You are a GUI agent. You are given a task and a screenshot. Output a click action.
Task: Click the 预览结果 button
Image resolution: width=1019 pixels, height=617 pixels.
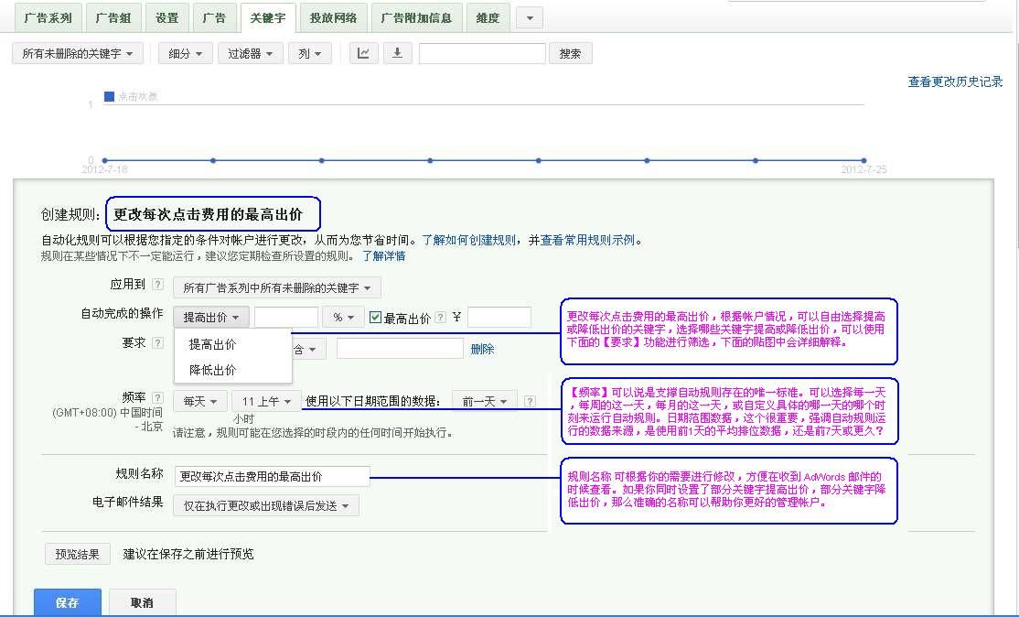pyautogui.click(x=78, y=554)
